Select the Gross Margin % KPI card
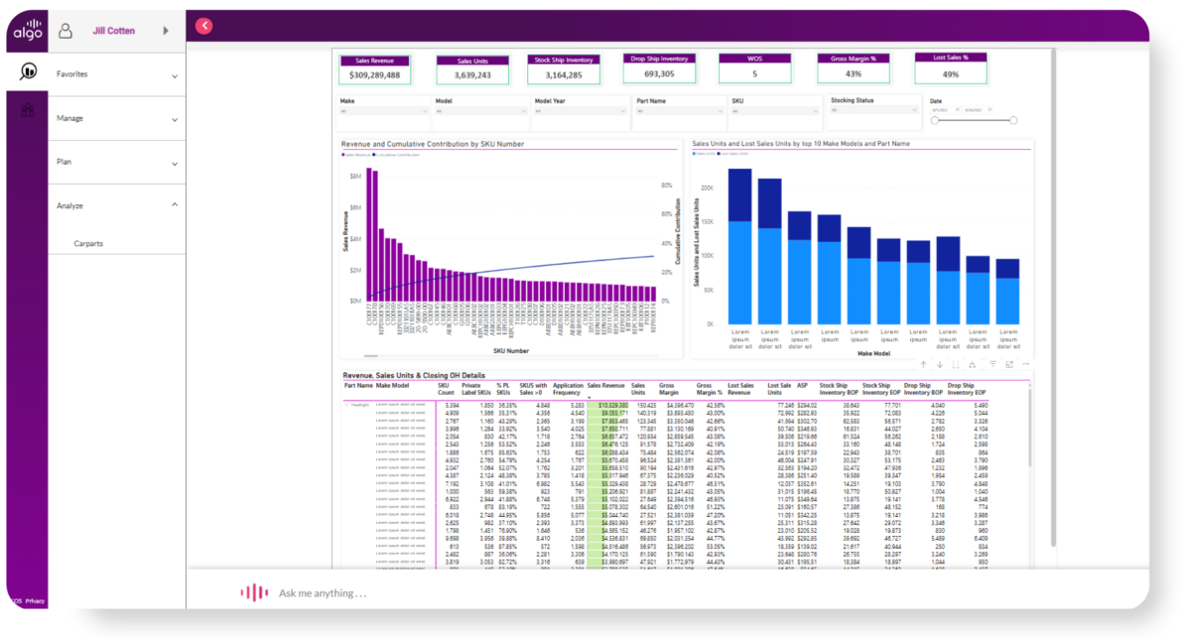 851,65
